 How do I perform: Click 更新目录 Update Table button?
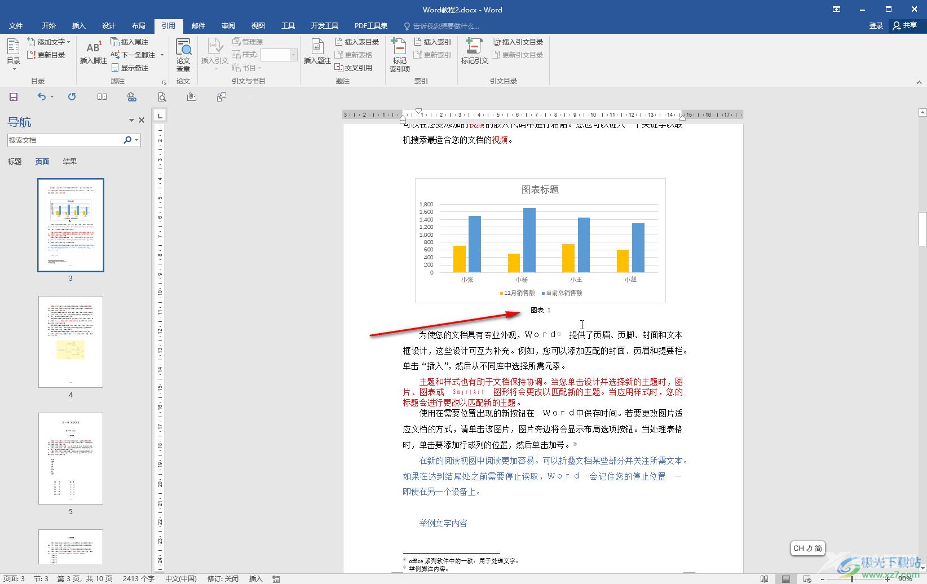tap(46, 55)
